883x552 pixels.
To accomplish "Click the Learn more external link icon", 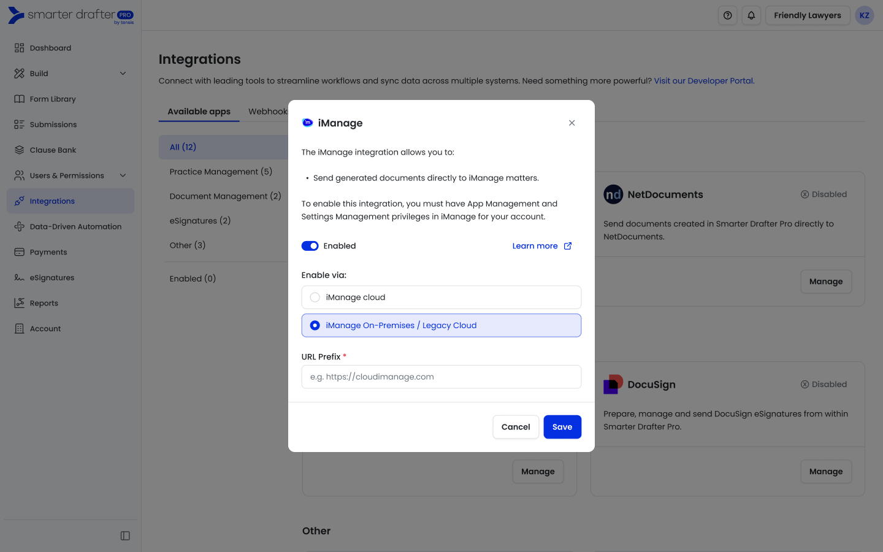I will pos(568,246).
